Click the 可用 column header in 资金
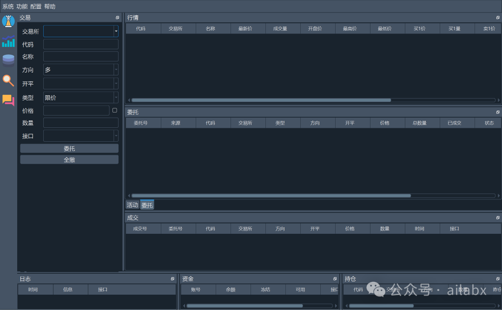 (303, 290)
